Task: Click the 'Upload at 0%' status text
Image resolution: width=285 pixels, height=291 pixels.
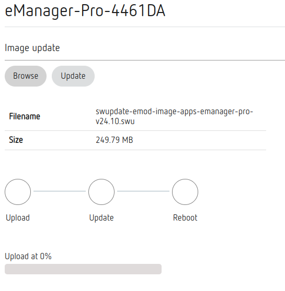Action: [28, 256]
